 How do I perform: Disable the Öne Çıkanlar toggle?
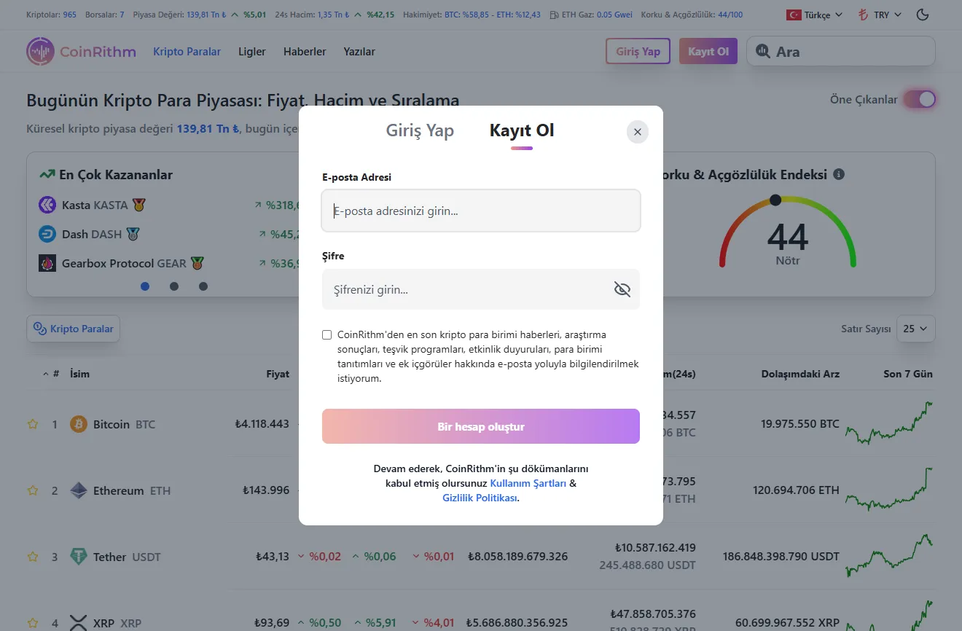pos(919,98)
